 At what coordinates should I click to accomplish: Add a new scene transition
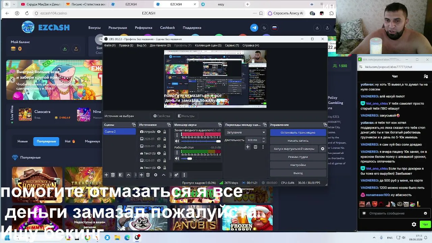pos(248,147)
